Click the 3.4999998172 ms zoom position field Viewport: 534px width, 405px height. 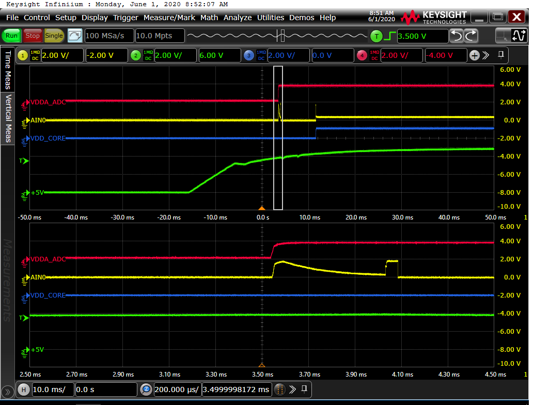coord(237,390)
